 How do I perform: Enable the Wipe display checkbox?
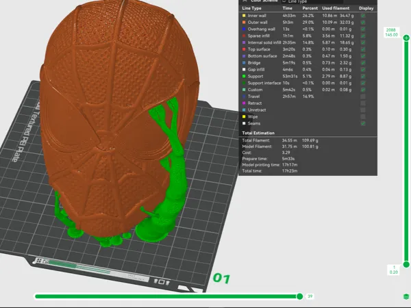(363, 116)
